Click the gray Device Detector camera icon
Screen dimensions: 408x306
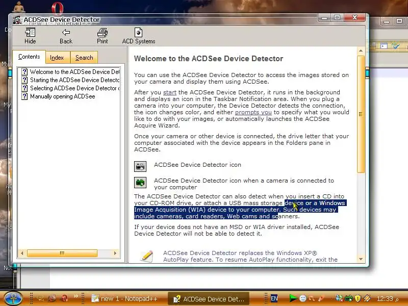(x=140, y=167)
